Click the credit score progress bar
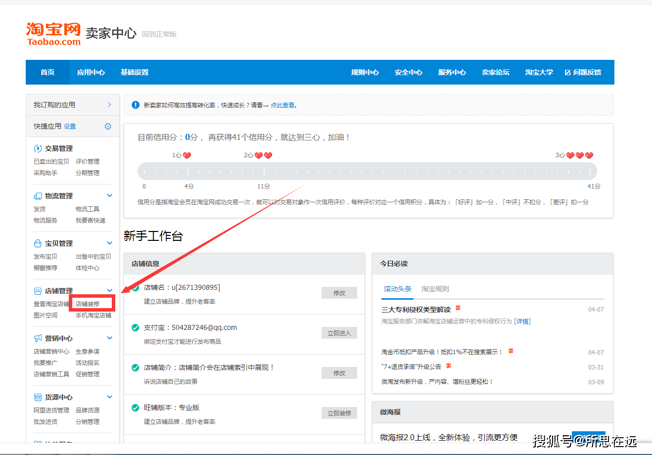This screenshot has height=455, width=652. coord(367,171)
